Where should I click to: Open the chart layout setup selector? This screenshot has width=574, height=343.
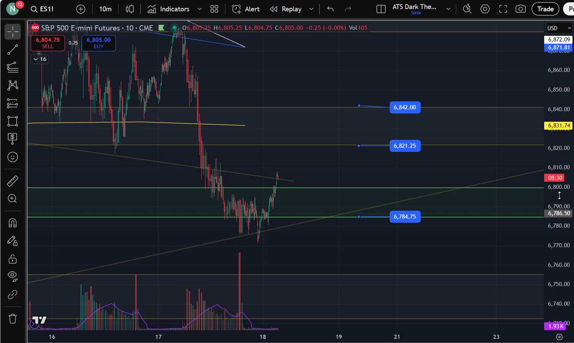click(x=381, y=9)
